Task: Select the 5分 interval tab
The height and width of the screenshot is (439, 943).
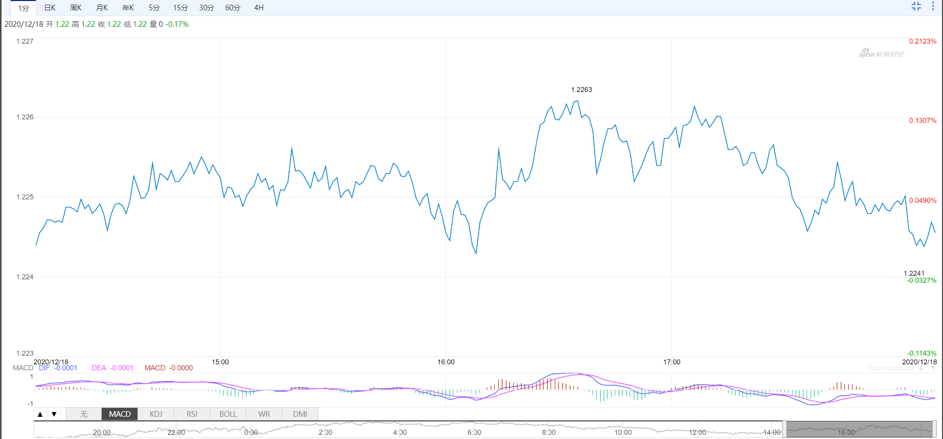Action: pyautogui.click(x=154, y=8)
